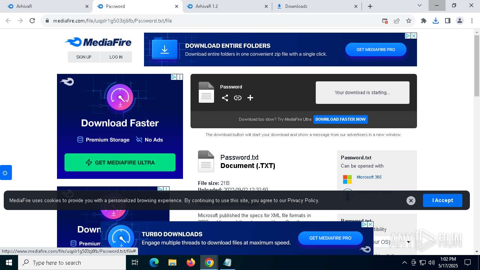Click I Accept on cookie banner
480x270 pixels.
tap(442, 200)
